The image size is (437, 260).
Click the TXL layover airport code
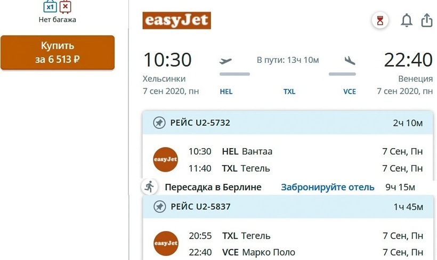(289, 92)
